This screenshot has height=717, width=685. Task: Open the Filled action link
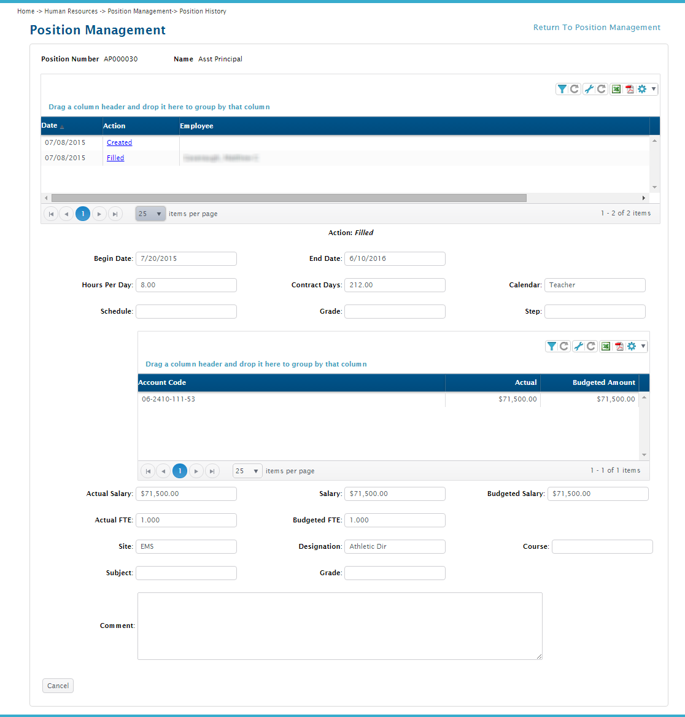pos(115,158)
